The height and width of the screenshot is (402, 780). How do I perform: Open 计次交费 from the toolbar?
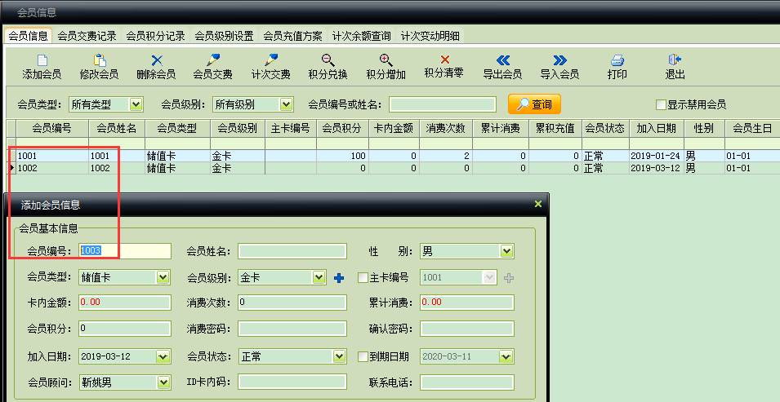[x=271, y=67]
